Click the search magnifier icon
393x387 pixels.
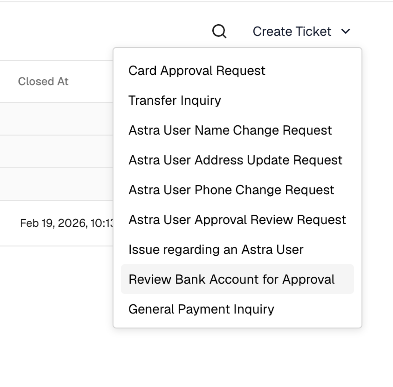click(x=219, y=31)
